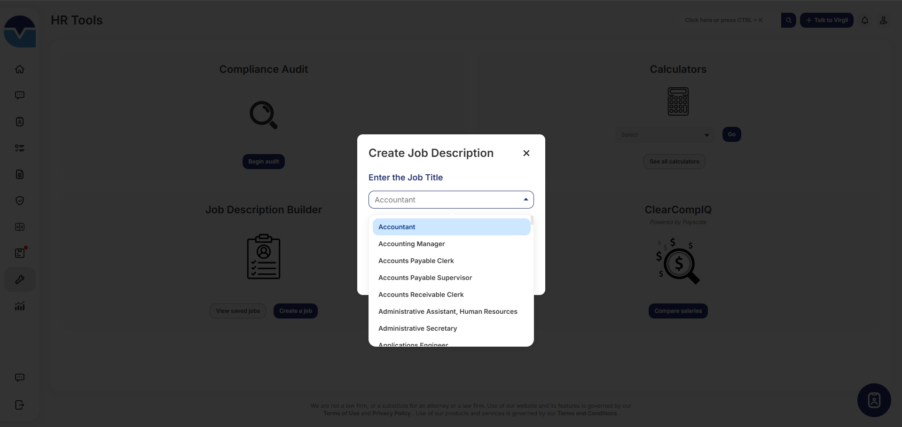
Task: Click the Create a job button
Action: pos(296,311)
